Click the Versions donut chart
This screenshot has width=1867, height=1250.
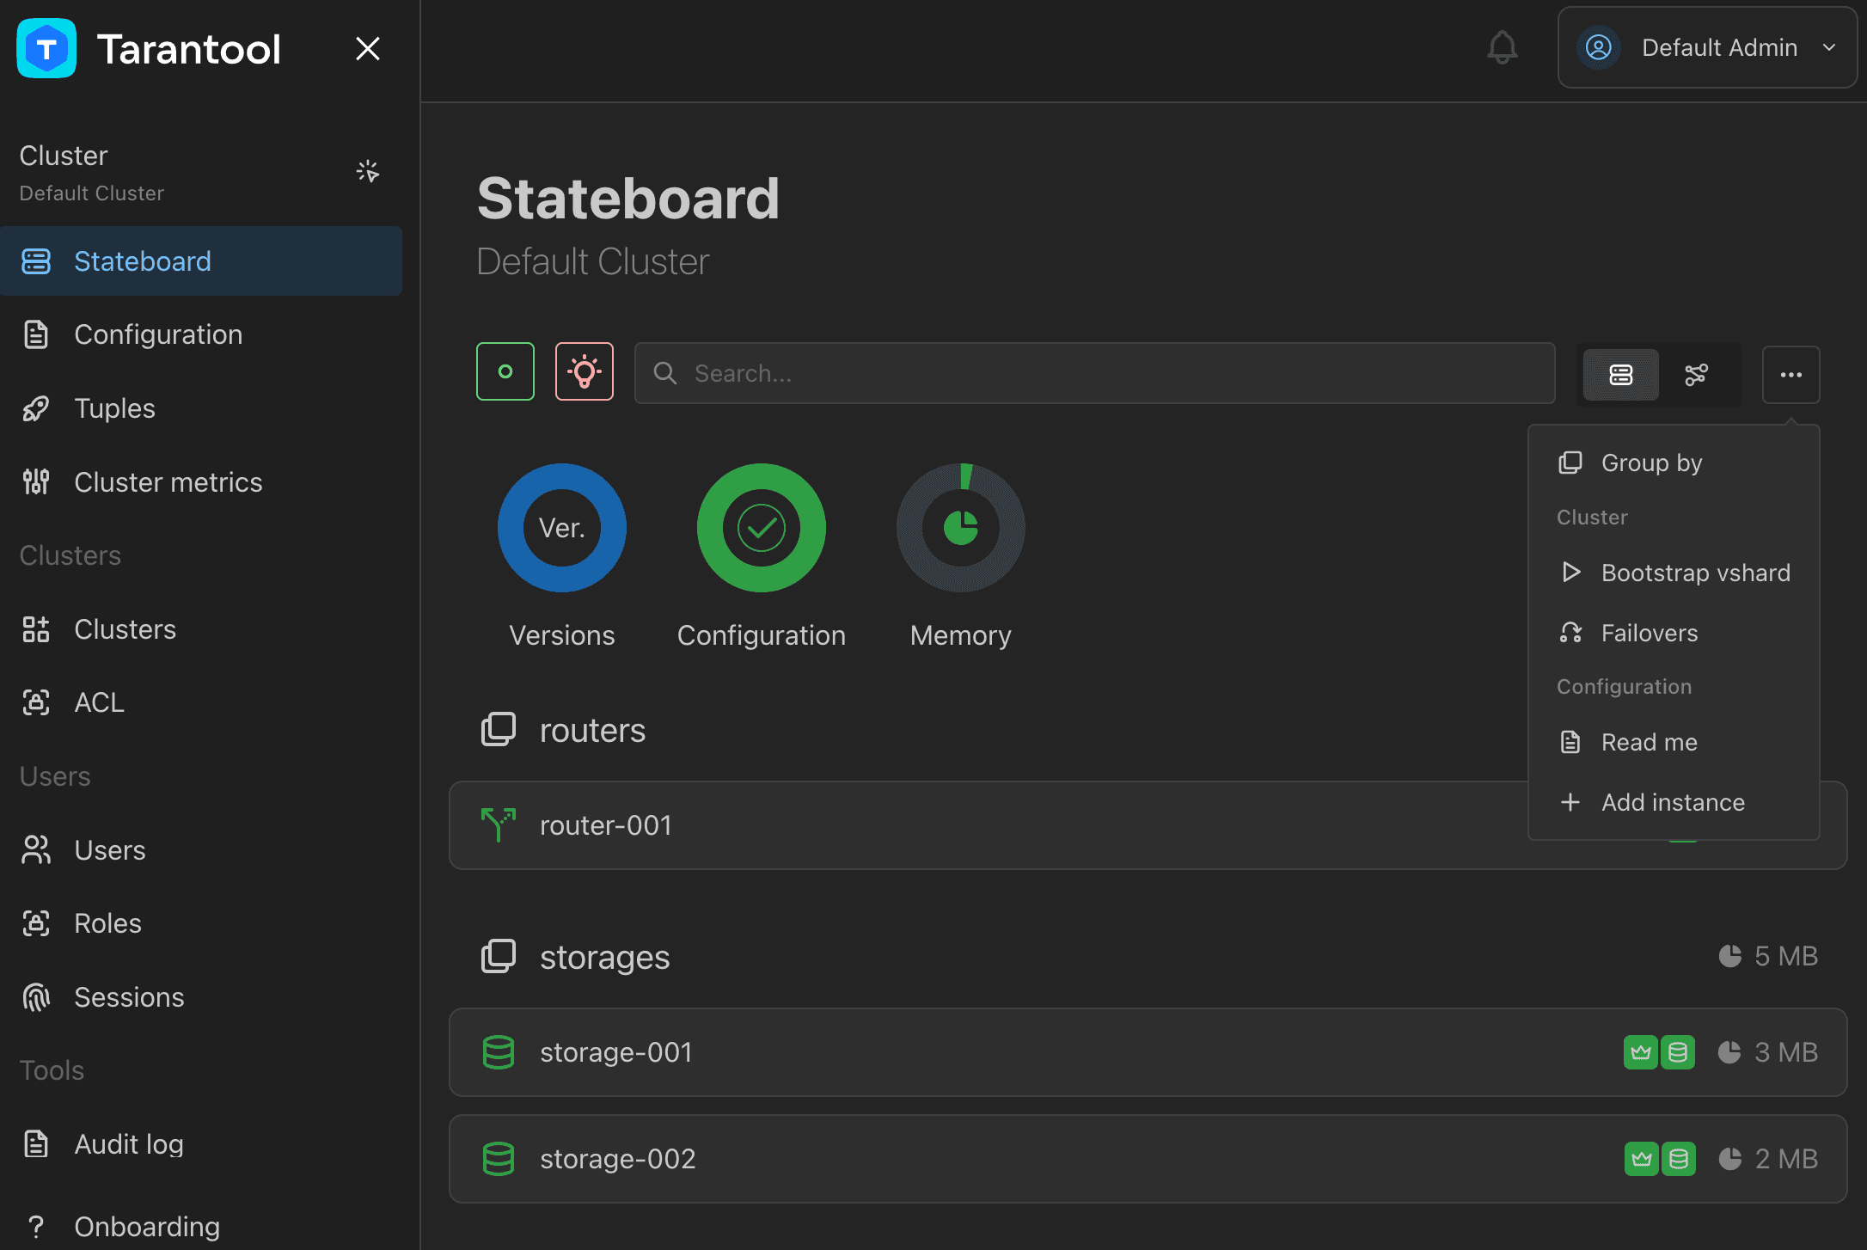[562, 528]
